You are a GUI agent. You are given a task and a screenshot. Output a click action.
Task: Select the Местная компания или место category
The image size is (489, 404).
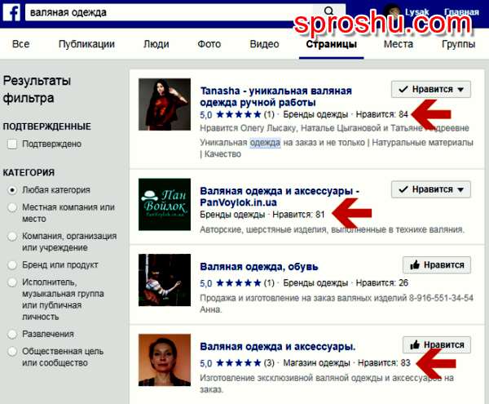click(x=12, y=207)
